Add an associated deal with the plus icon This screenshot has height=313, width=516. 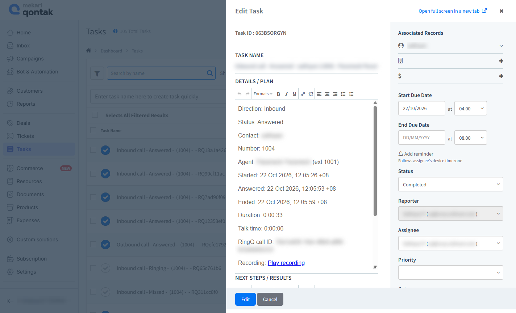501,76
